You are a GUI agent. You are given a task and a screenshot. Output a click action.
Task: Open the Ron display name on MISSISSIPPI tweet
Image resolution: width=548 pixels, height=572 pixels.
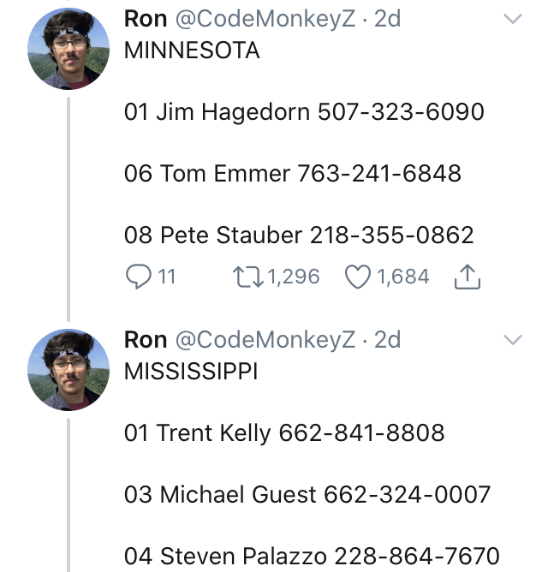click(x=146, y=340)
